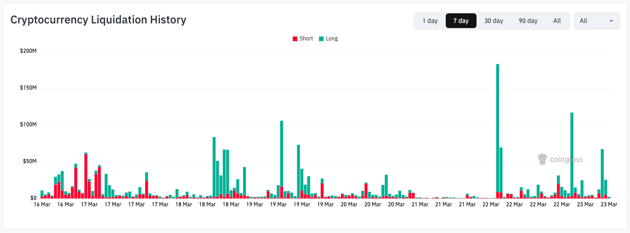Image resolution: width=630 pixels, height=233 pixels.
Task: Click the Cryptocurrency Liquidation History title
Action: click(x=98, y=20)
